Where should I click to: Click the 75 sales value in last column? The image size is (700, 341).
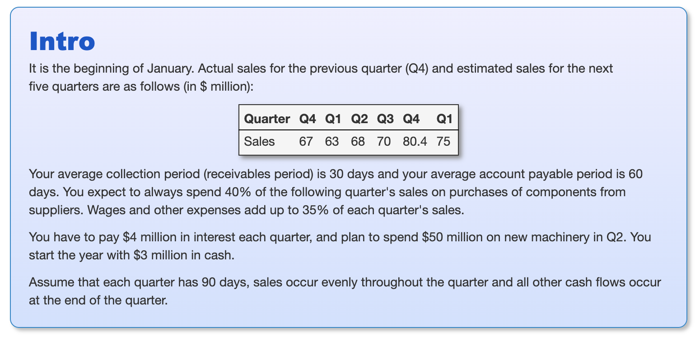443,142
